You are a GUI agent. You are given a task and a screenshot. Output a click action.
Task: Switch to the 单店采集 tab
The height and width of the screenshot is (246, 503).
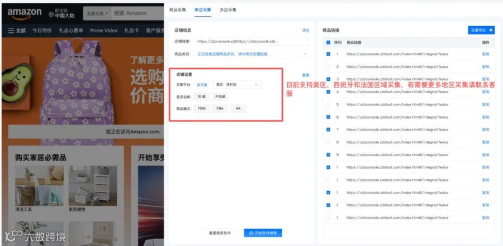point(203,9)
